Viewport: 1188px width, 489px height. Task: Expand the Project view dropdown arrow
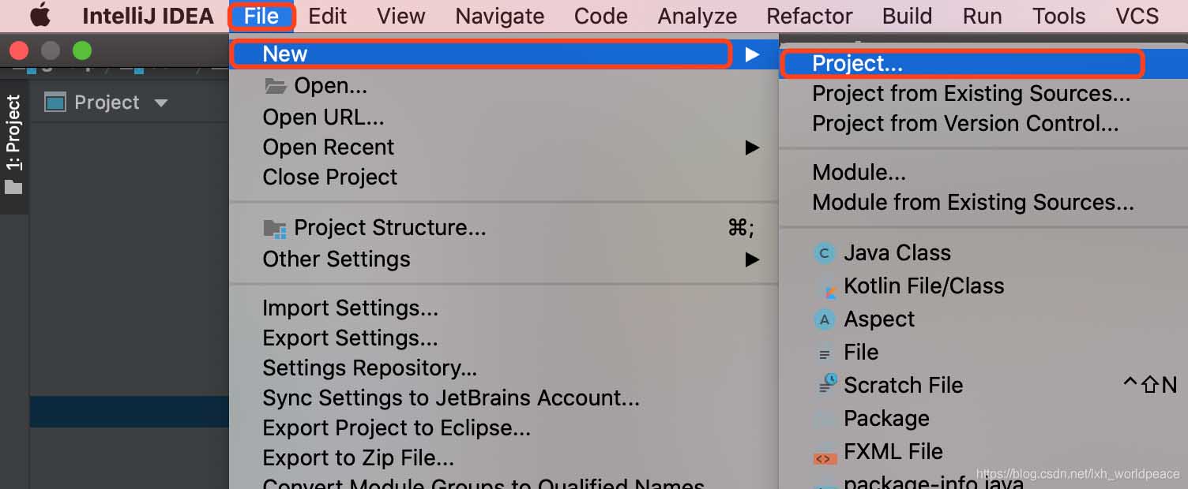coord(161,103)
